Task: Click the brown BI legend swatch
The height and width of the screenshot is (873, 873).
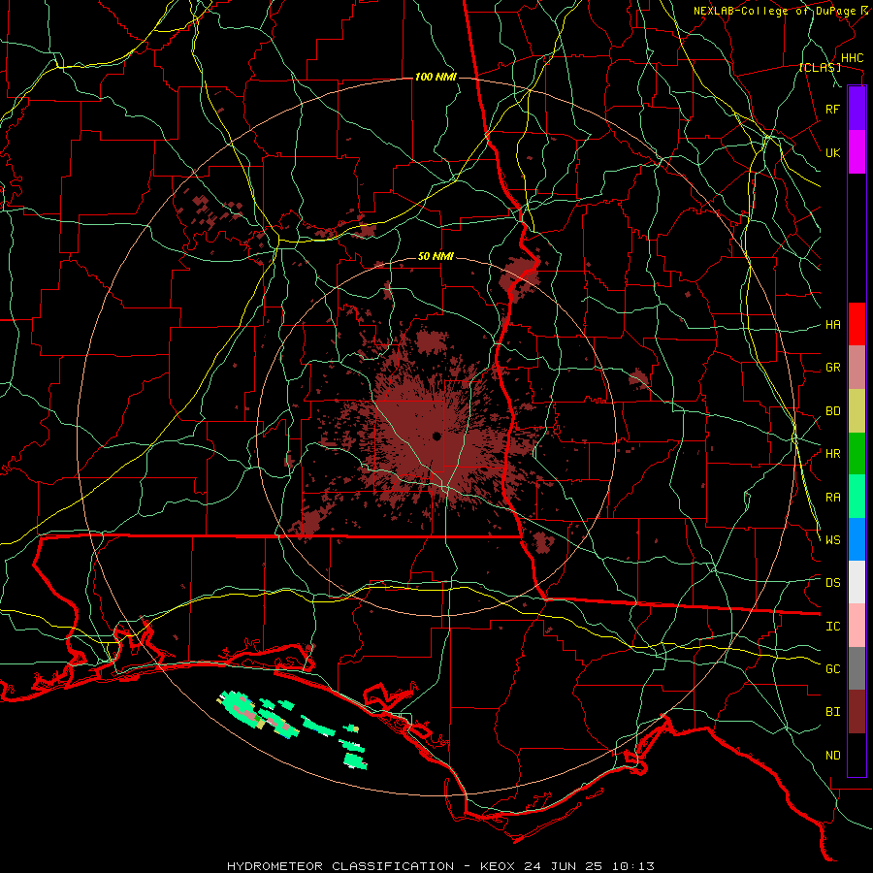Action: [x=857, y=712]
